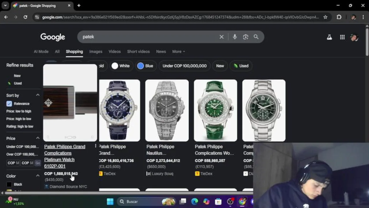Open green Complications World Time watch thumbnail
This screenshot has height=208, width=369.
[215, 110]
